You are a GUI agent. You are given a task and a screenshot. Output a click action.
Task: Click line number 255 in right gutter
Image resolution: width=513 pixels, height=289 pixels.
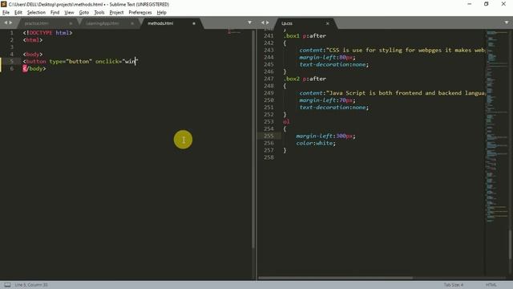pyautogui.click(x=269, y=136)
